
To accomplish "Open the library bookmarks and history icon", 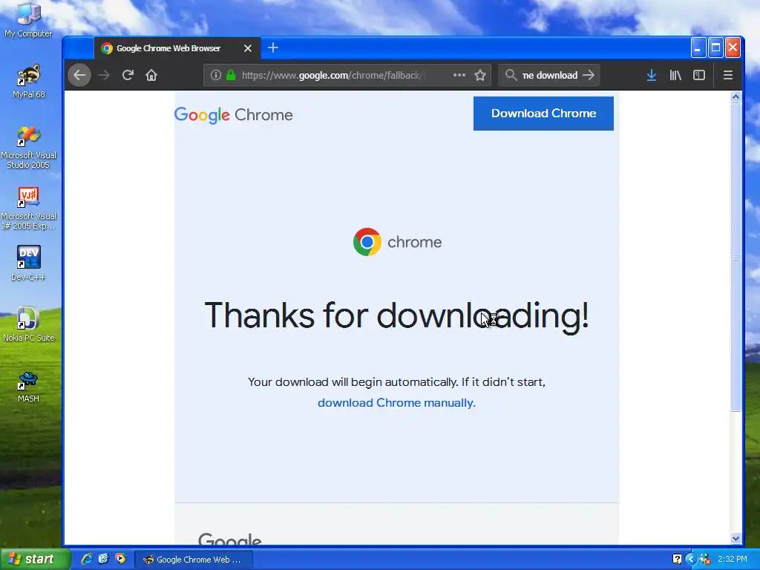I will pos(675,75).
